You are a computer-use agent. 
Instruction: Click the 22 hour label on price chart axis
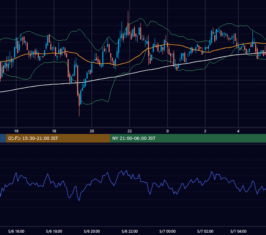pyautogui.click(x=129, y=131)
